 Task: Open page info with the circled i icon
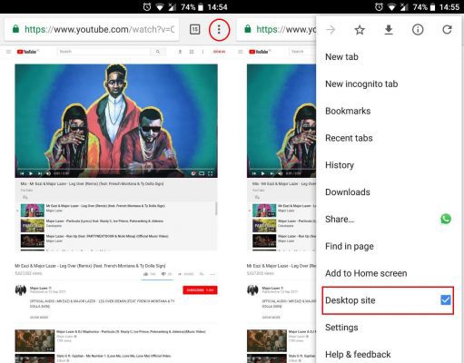[418, 30]
